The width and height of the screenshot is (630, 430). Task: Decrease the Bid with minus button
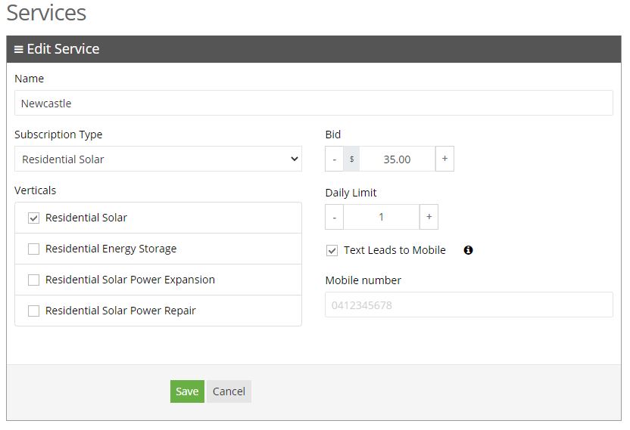click(334, 159)
